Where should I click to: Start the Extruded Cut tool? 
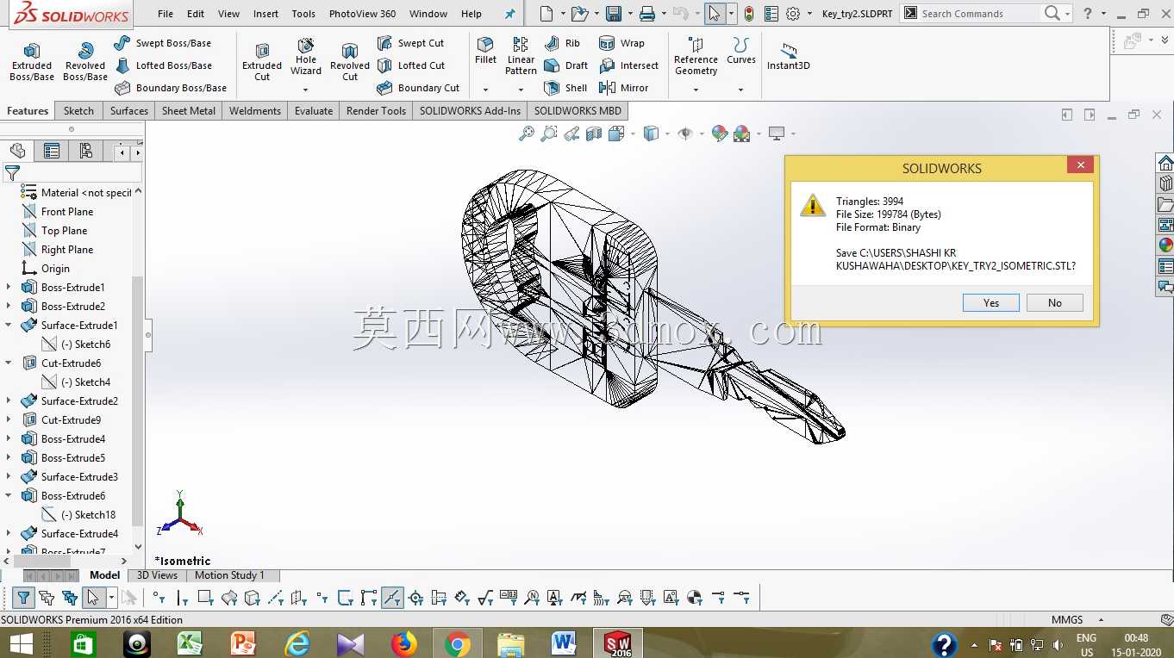click(x=262, y=62)
